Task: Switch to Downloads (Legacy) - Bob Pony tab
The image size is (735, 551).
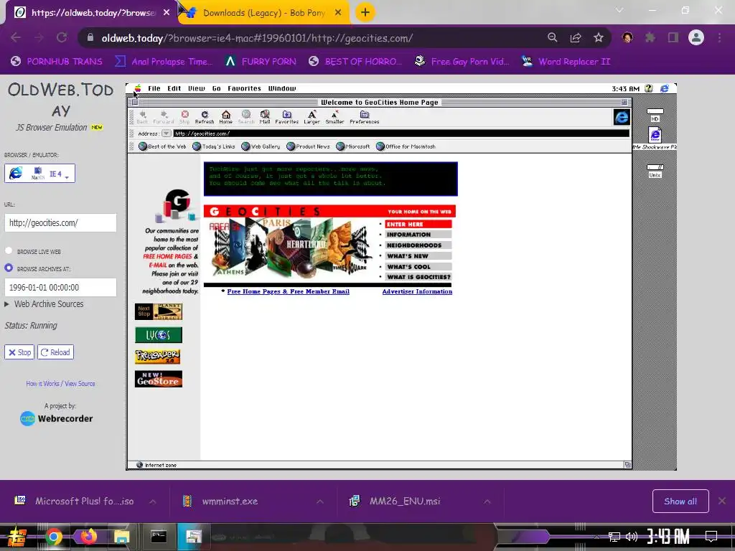Action: (263, 13)
